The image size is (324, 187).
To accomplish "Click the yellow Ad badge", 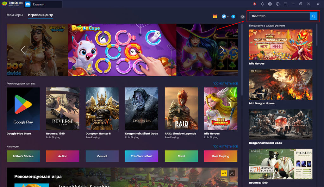I will pos(224,173).
